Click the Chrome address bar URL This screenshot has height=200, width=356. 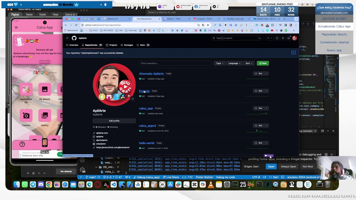[103, 25]
